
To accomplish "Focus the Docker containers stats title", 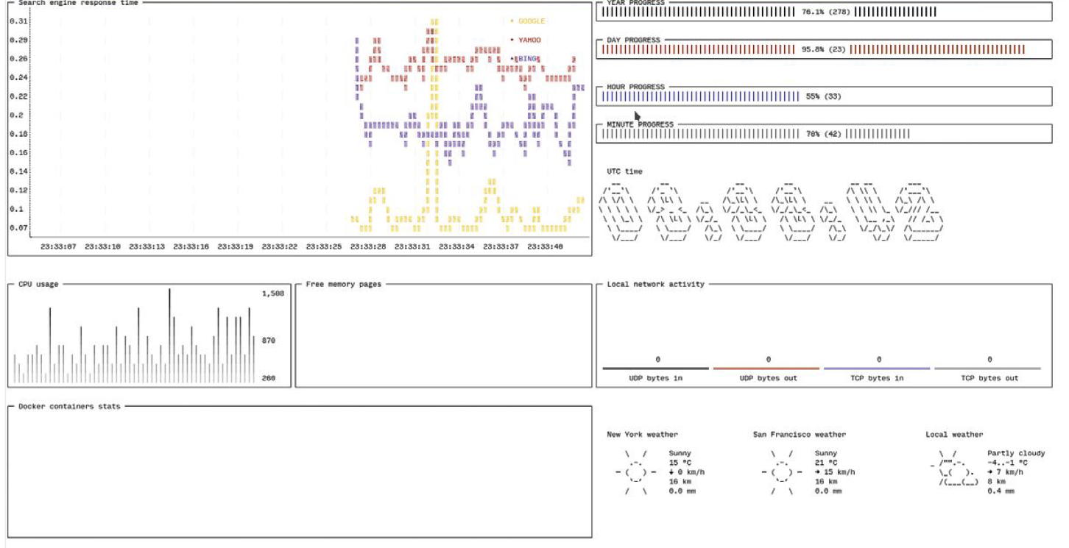I will (69, 406).
